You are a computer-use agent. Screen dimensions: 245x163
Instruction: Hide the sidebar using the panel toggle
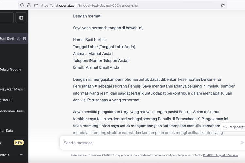tap(21, 18)
